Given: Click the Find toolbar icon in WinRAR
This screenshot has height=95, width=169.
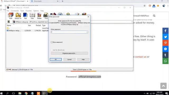Looking at the screenshot, I should (x=46, y=16).
